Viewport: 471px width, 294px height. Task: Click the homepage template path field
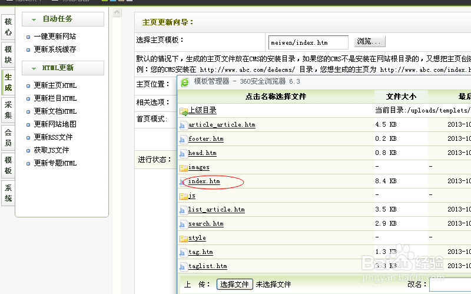pyautogui.click(x=308, y=42)
